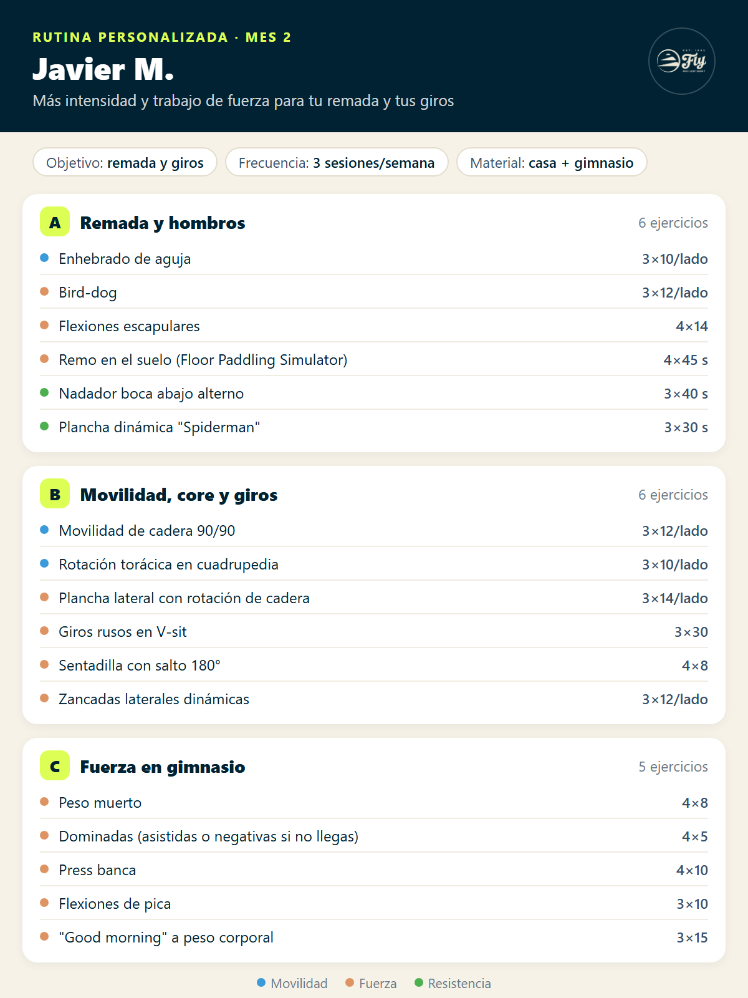Click the Objetivo: remada y giros pill

(x=125, y=162)
